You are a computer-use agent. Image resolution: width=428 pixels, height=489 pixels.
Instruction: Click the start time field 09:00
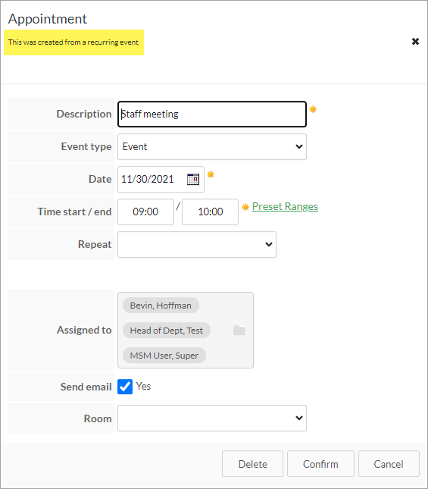(x=145, y=212)
